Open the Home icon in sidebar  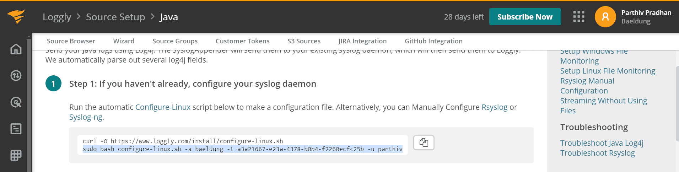point(16,49)
